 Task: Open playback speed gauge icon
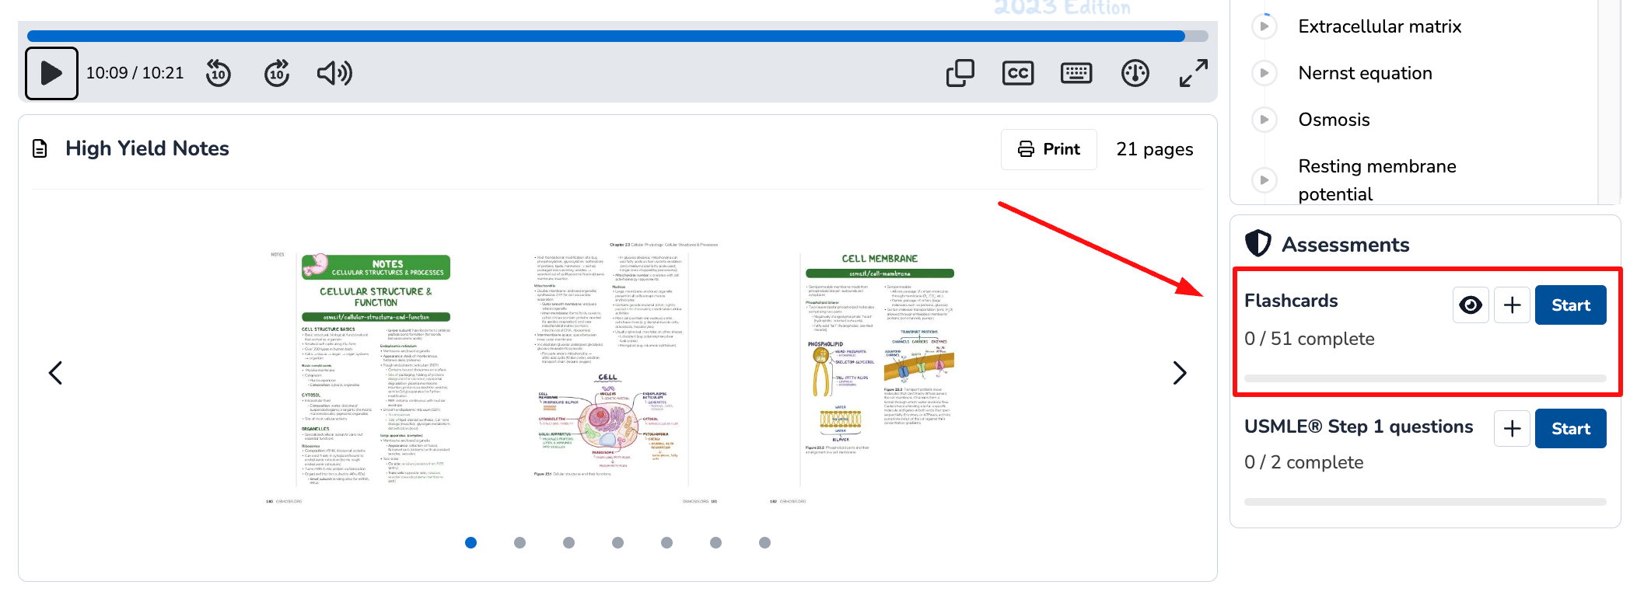1135,74
